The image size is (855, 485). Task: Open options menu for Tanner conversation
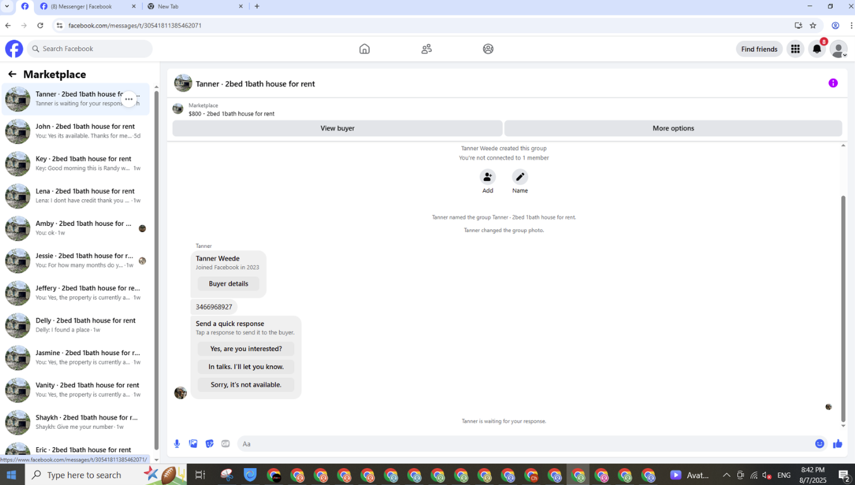coord(129,99)
